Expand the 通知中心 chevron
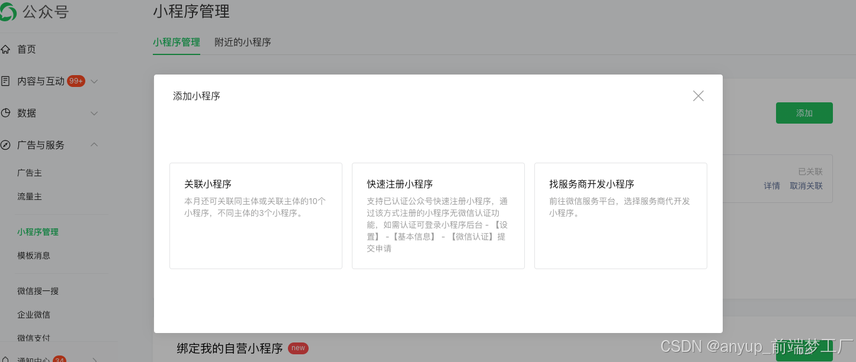Image resolution: width=856 pixels, height=362 pixels. (94, 359)
